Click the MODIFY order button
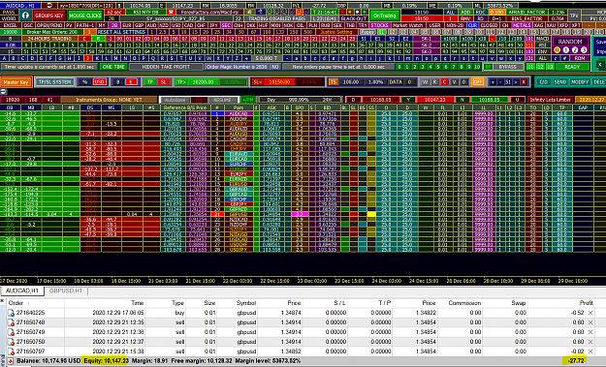 coord(580,81)
